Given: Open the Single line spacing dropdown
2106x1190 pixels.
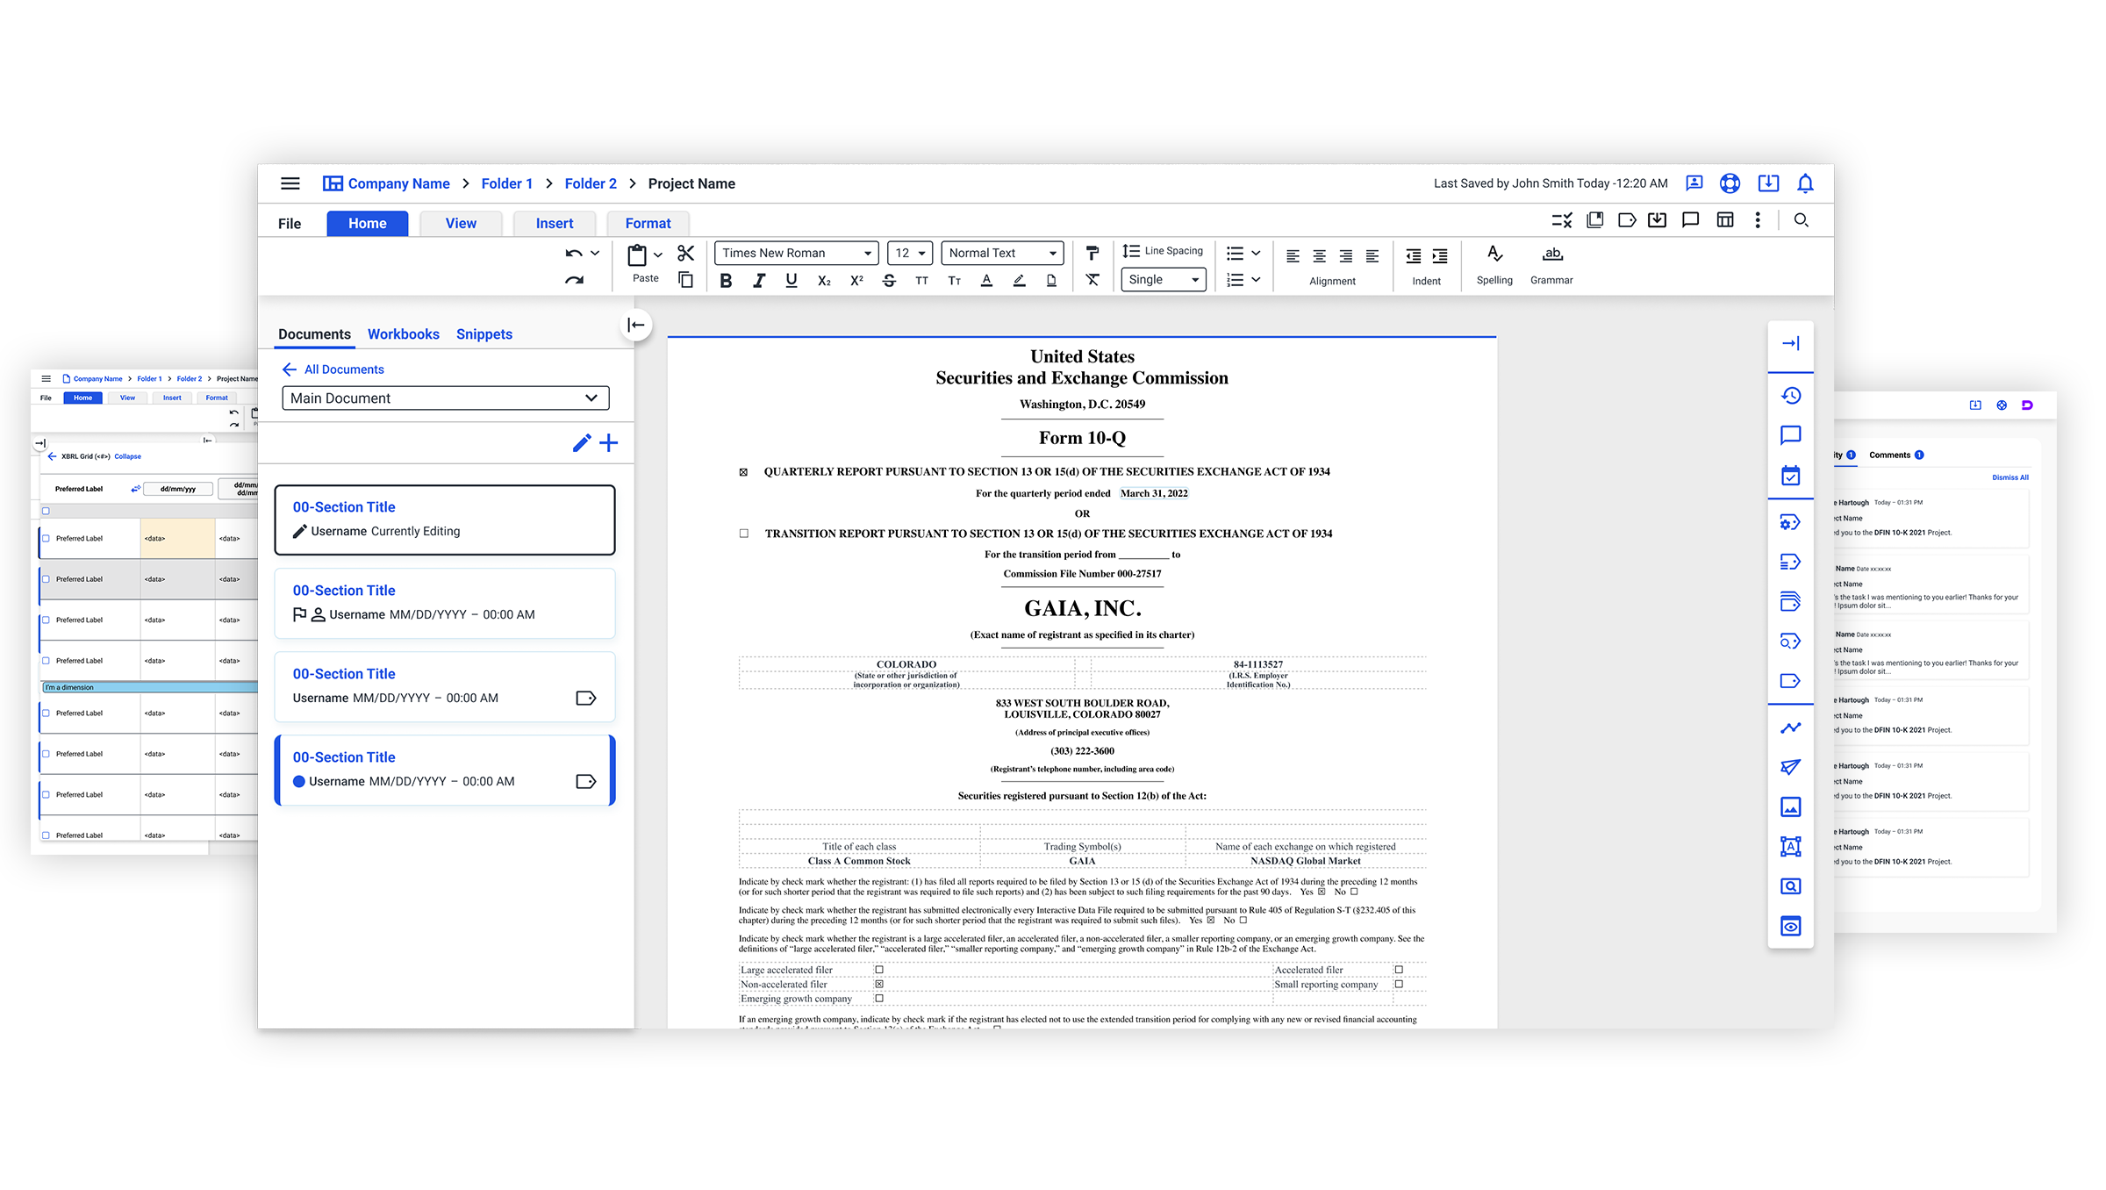Looking at the screenshot, I should (1163, 280).
